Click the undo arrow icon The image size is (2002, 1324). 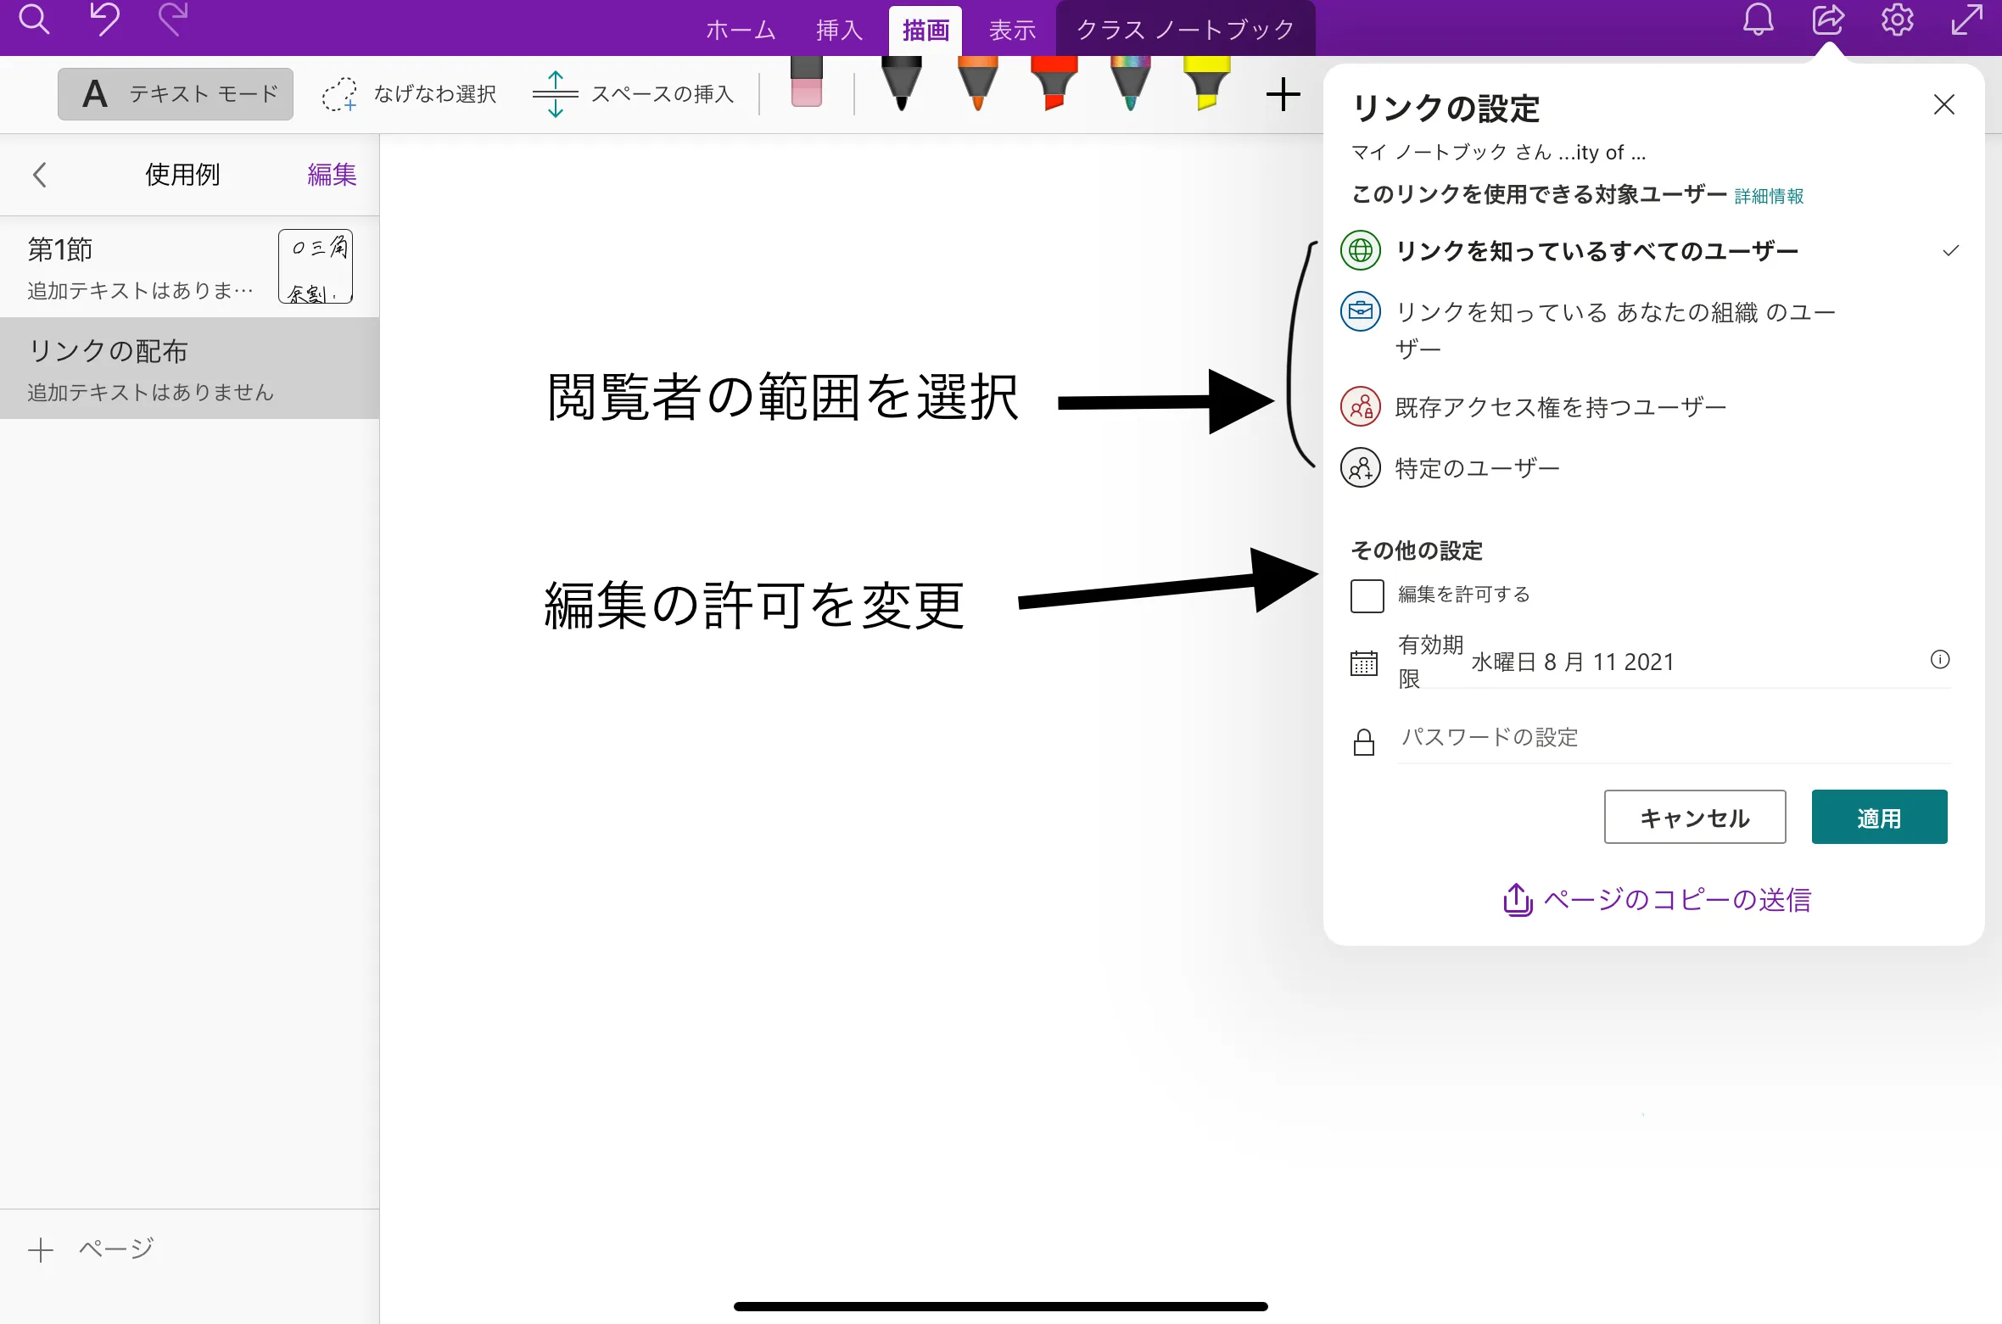coord(105,20)
